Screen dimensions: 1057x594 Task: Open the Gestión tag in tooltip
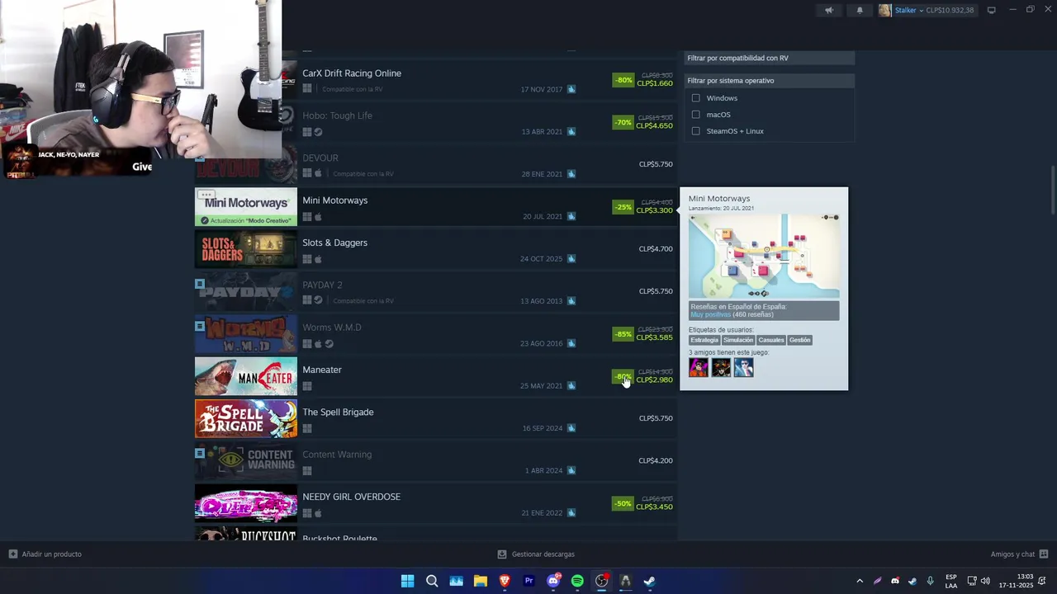tap(799, 340)
